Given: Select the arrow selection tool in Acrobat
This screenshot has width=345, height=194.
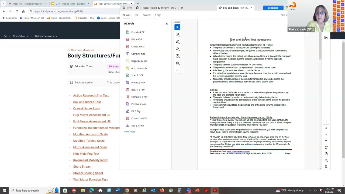Looking at the screenshot, I should [x=177, y=27].
